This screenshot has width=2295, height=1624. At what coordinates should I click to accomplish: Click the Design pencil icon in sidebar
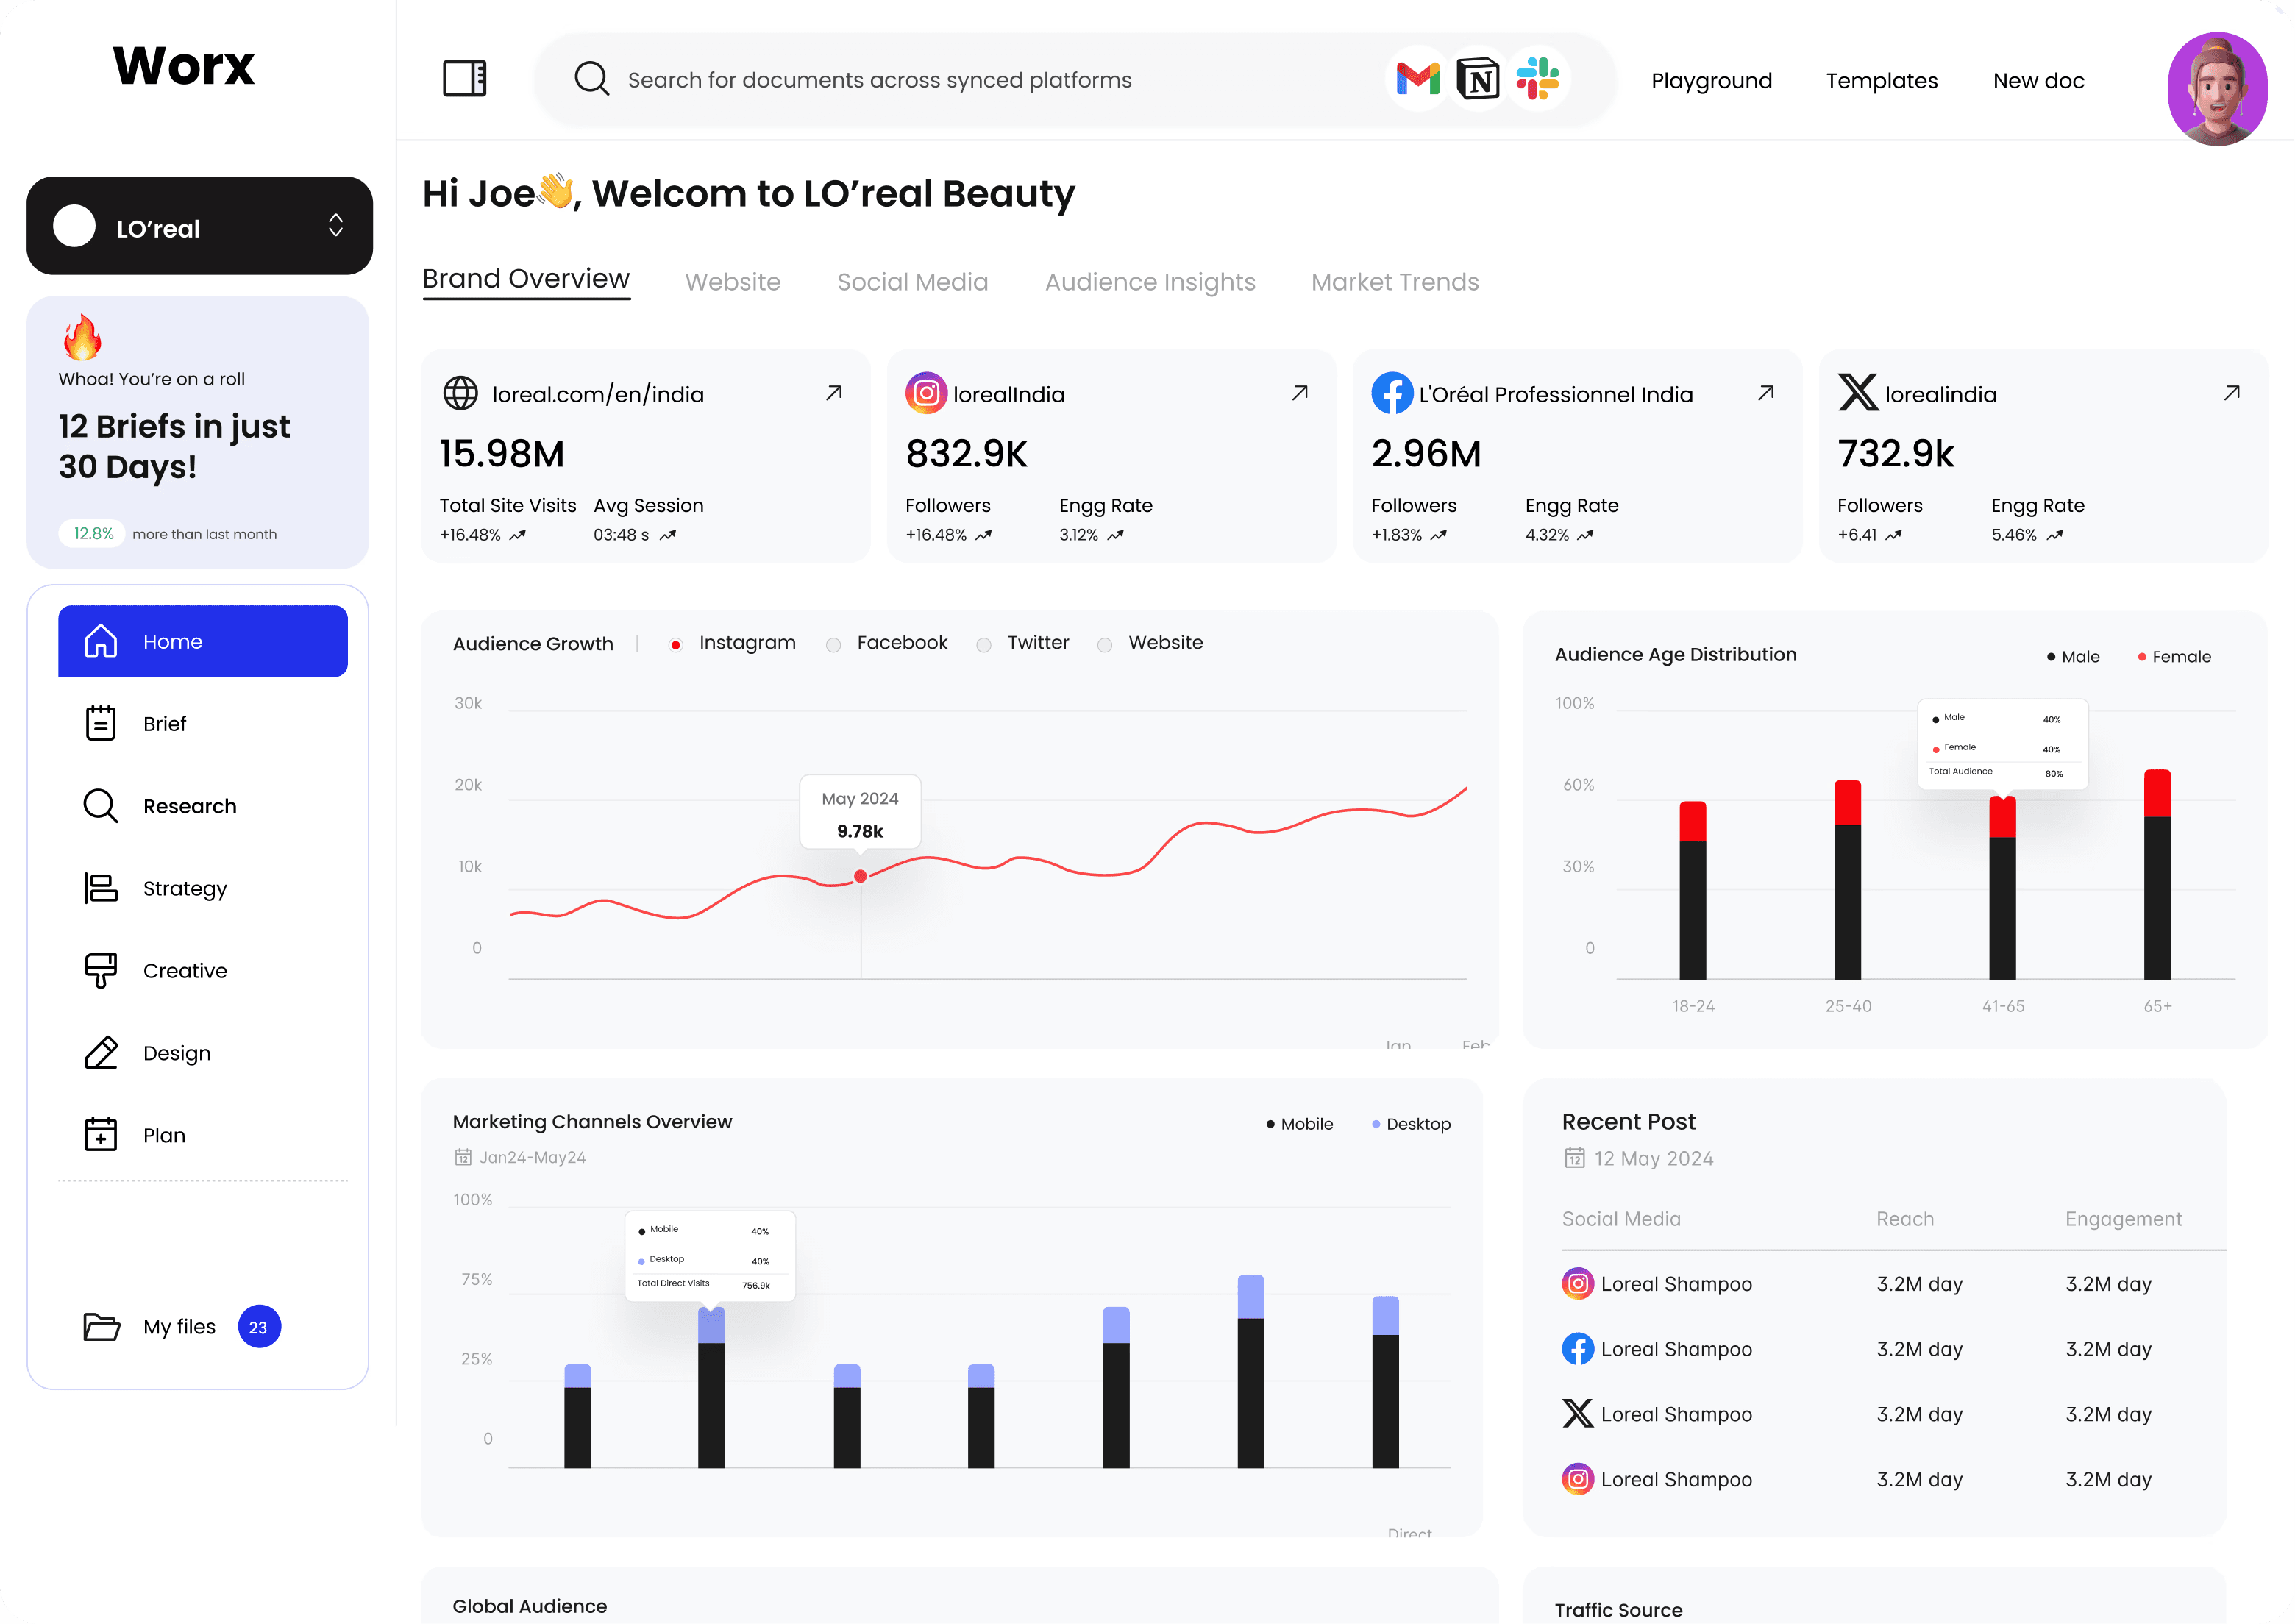[x=100, y=1052]
